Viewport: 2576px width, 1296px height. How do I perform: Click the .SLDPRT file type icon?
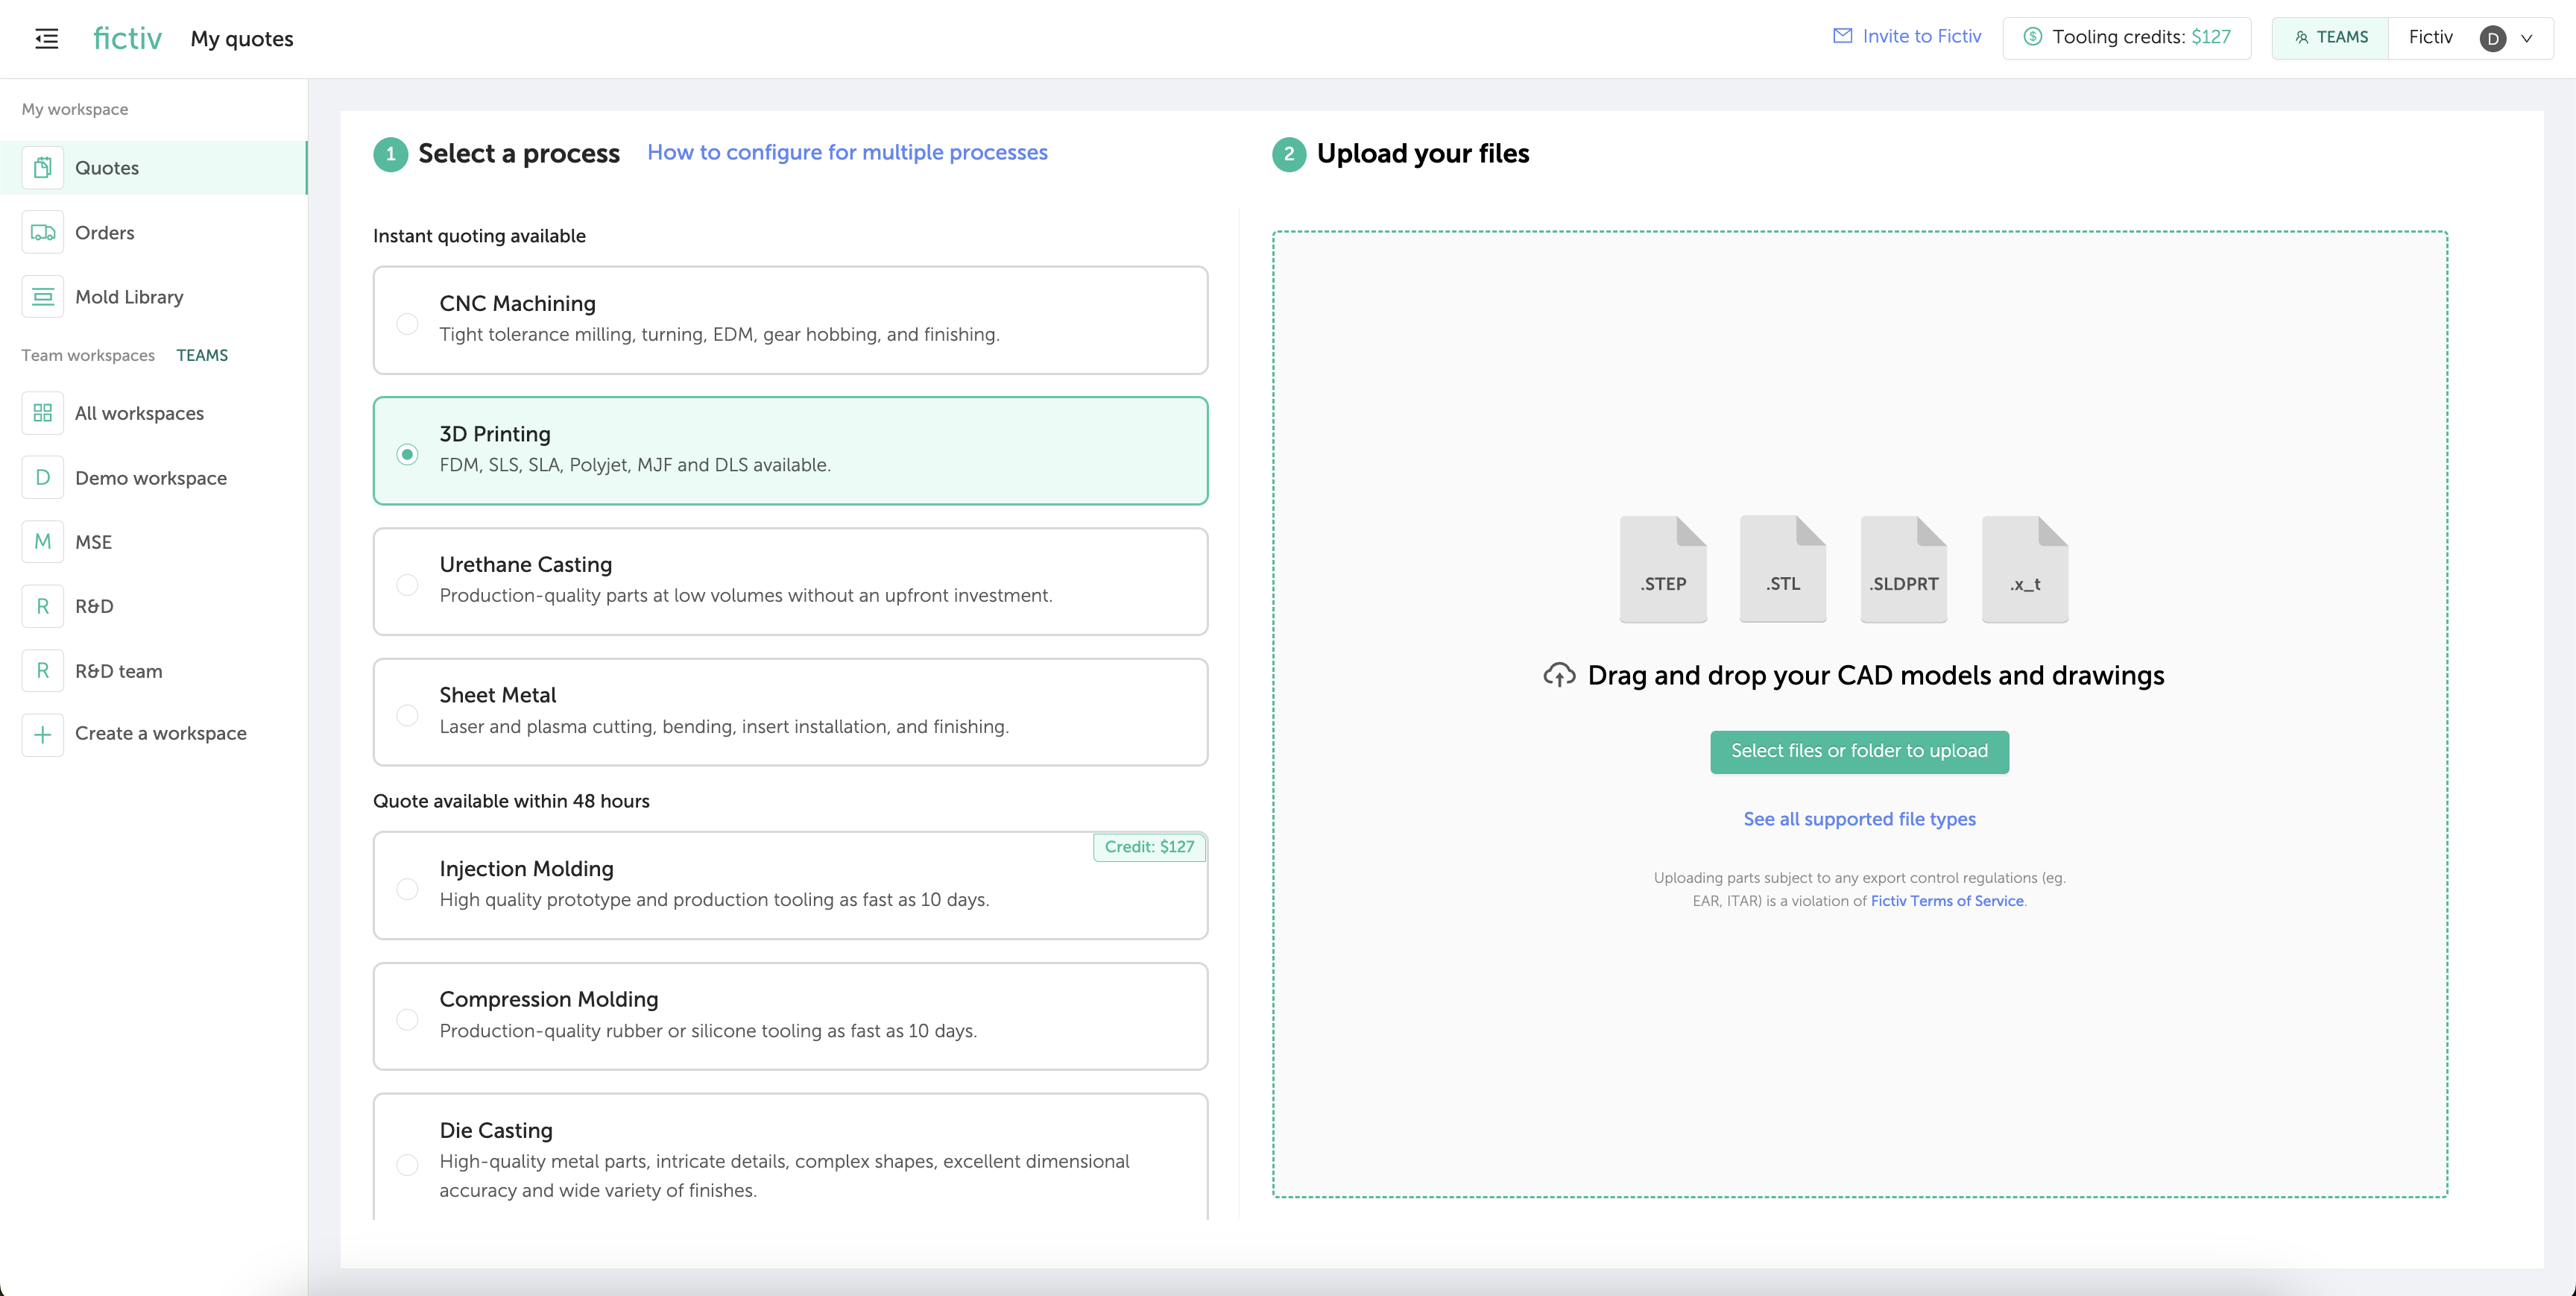[x=1903, y=568]
